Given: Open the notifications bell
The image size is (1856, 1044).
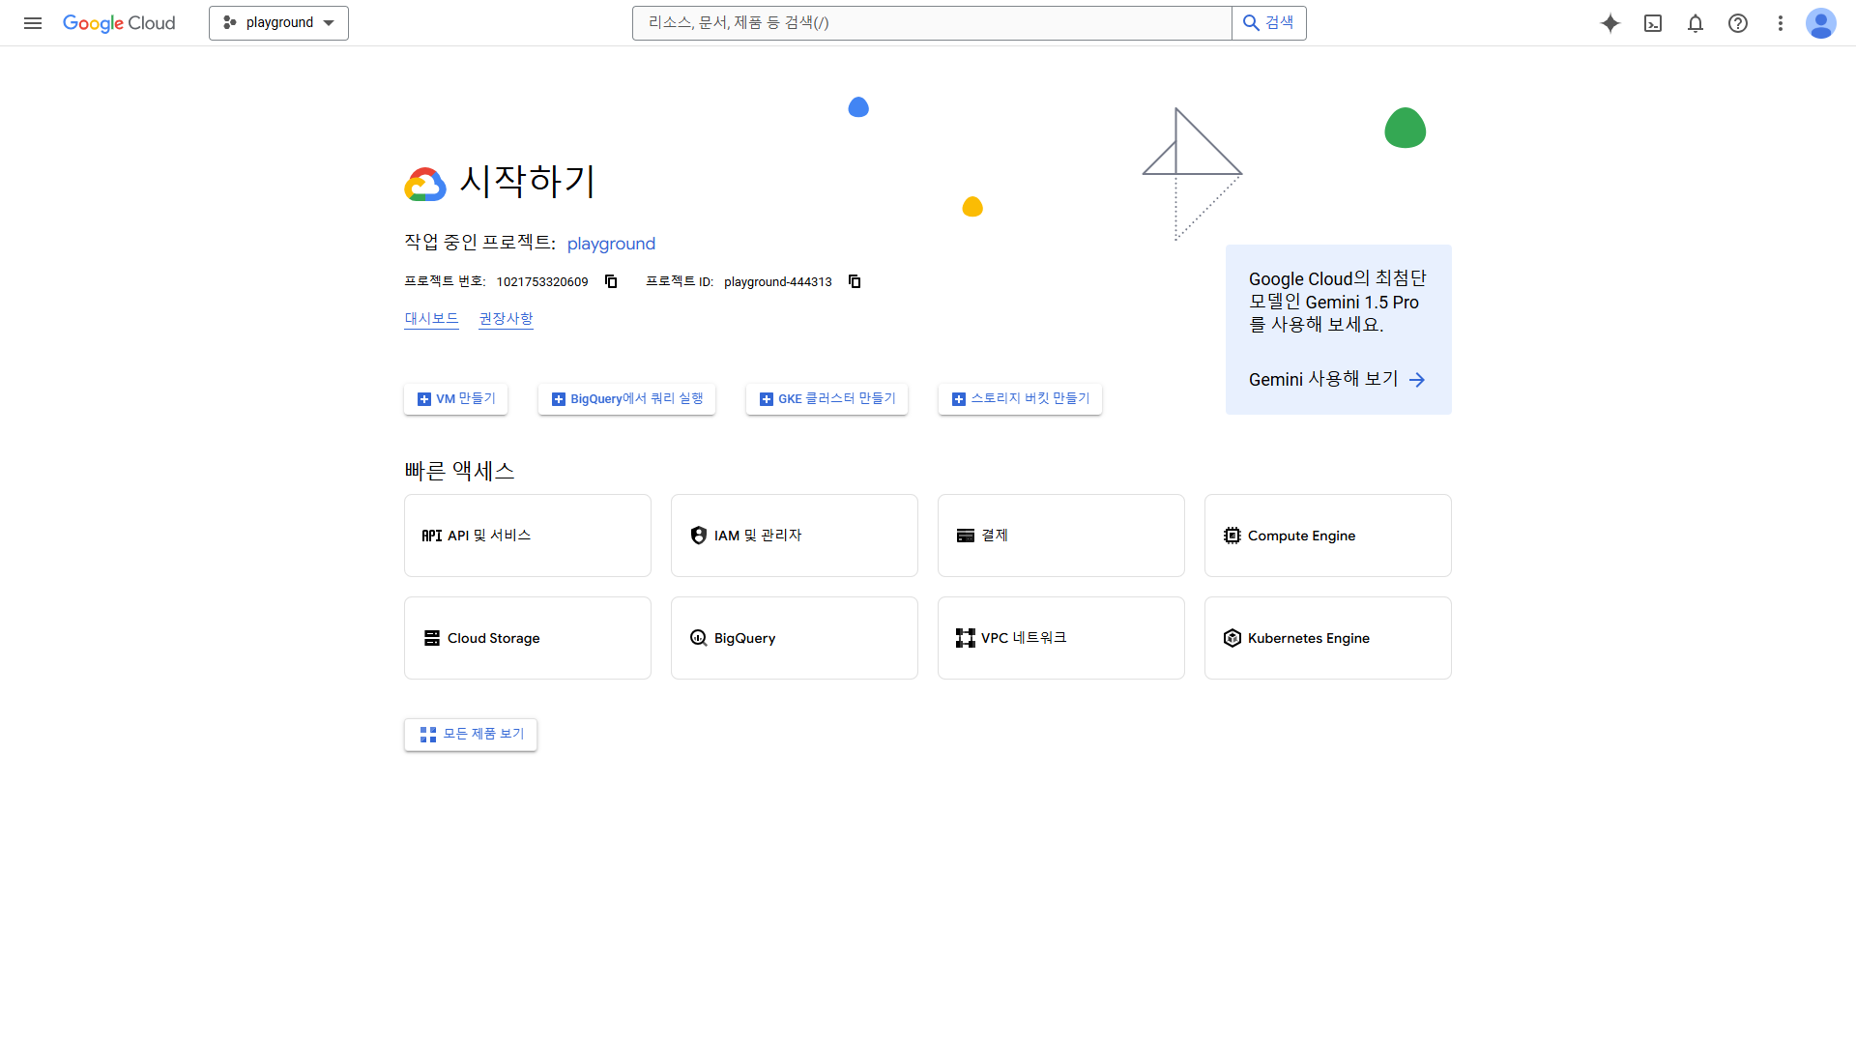Looking at the screenshot, I should point(1696,23).
